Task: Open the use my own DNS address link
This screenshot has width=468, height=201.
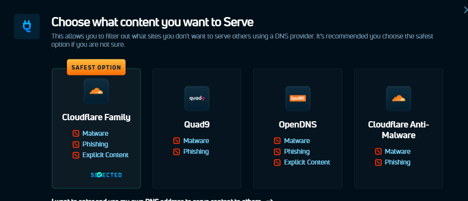Action: tap(163, 200)
